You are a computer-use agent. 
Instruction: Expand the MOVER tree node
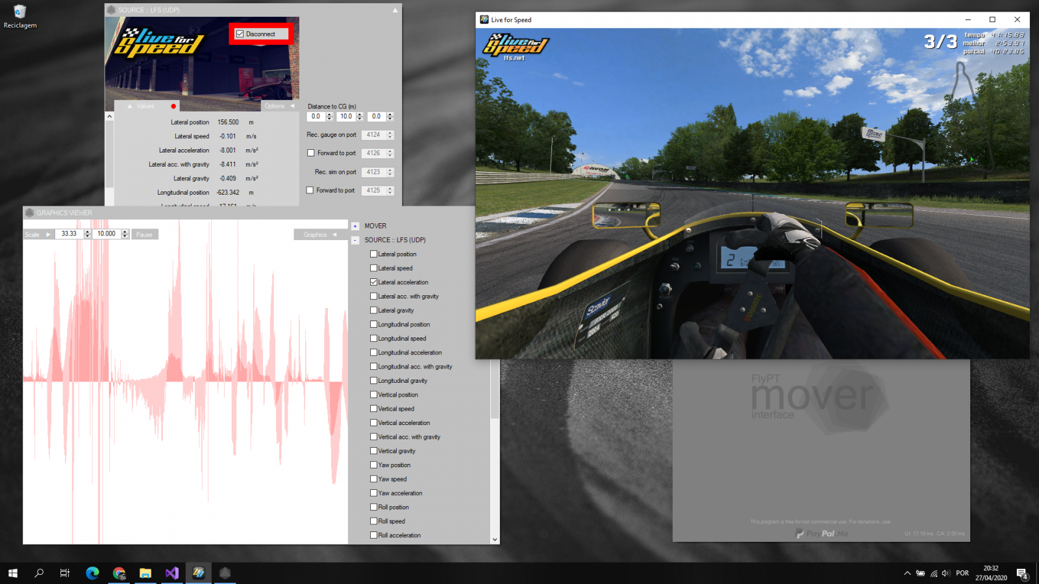(355, 226)
